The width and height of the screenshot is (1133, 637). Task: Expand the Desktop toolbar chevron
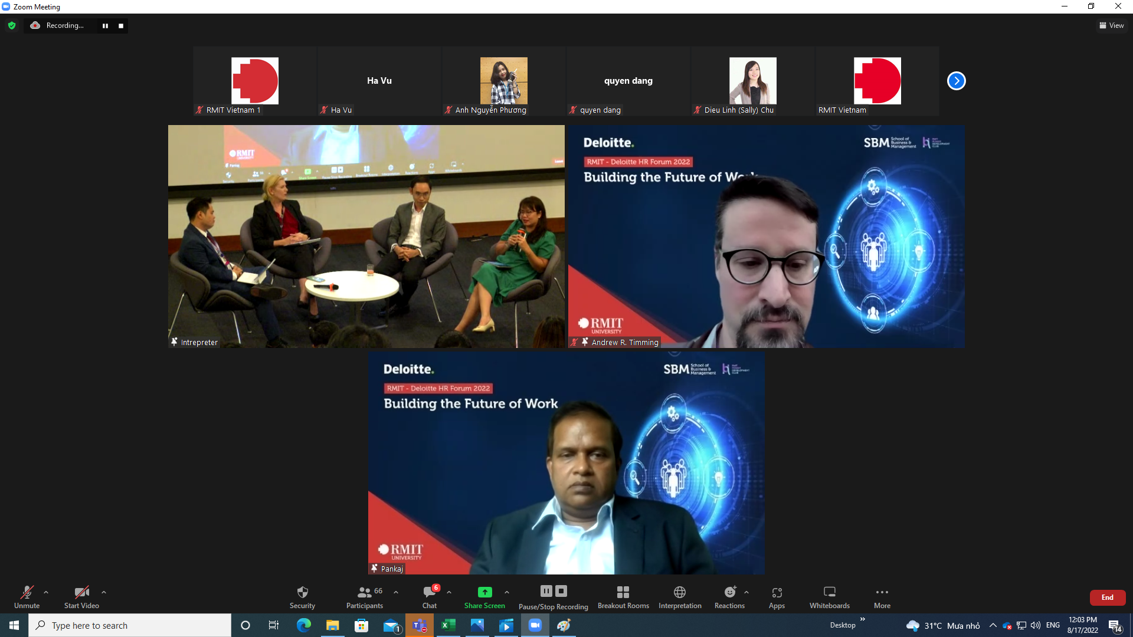tap(863, 619)
